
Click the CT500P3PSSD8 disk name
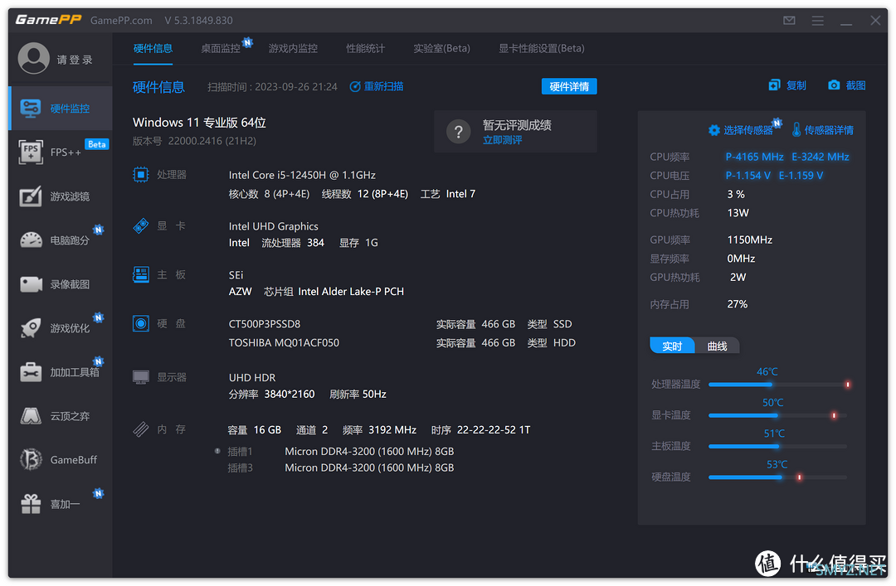265,324
